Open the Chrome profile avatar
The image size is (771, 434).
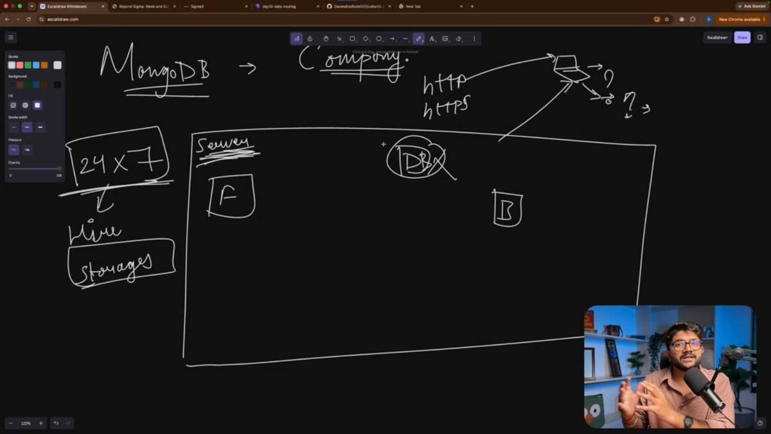709,19
